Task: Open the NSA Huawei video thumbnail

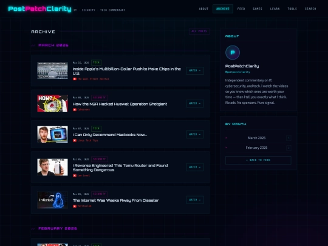Action: click(x=52, y=103)
